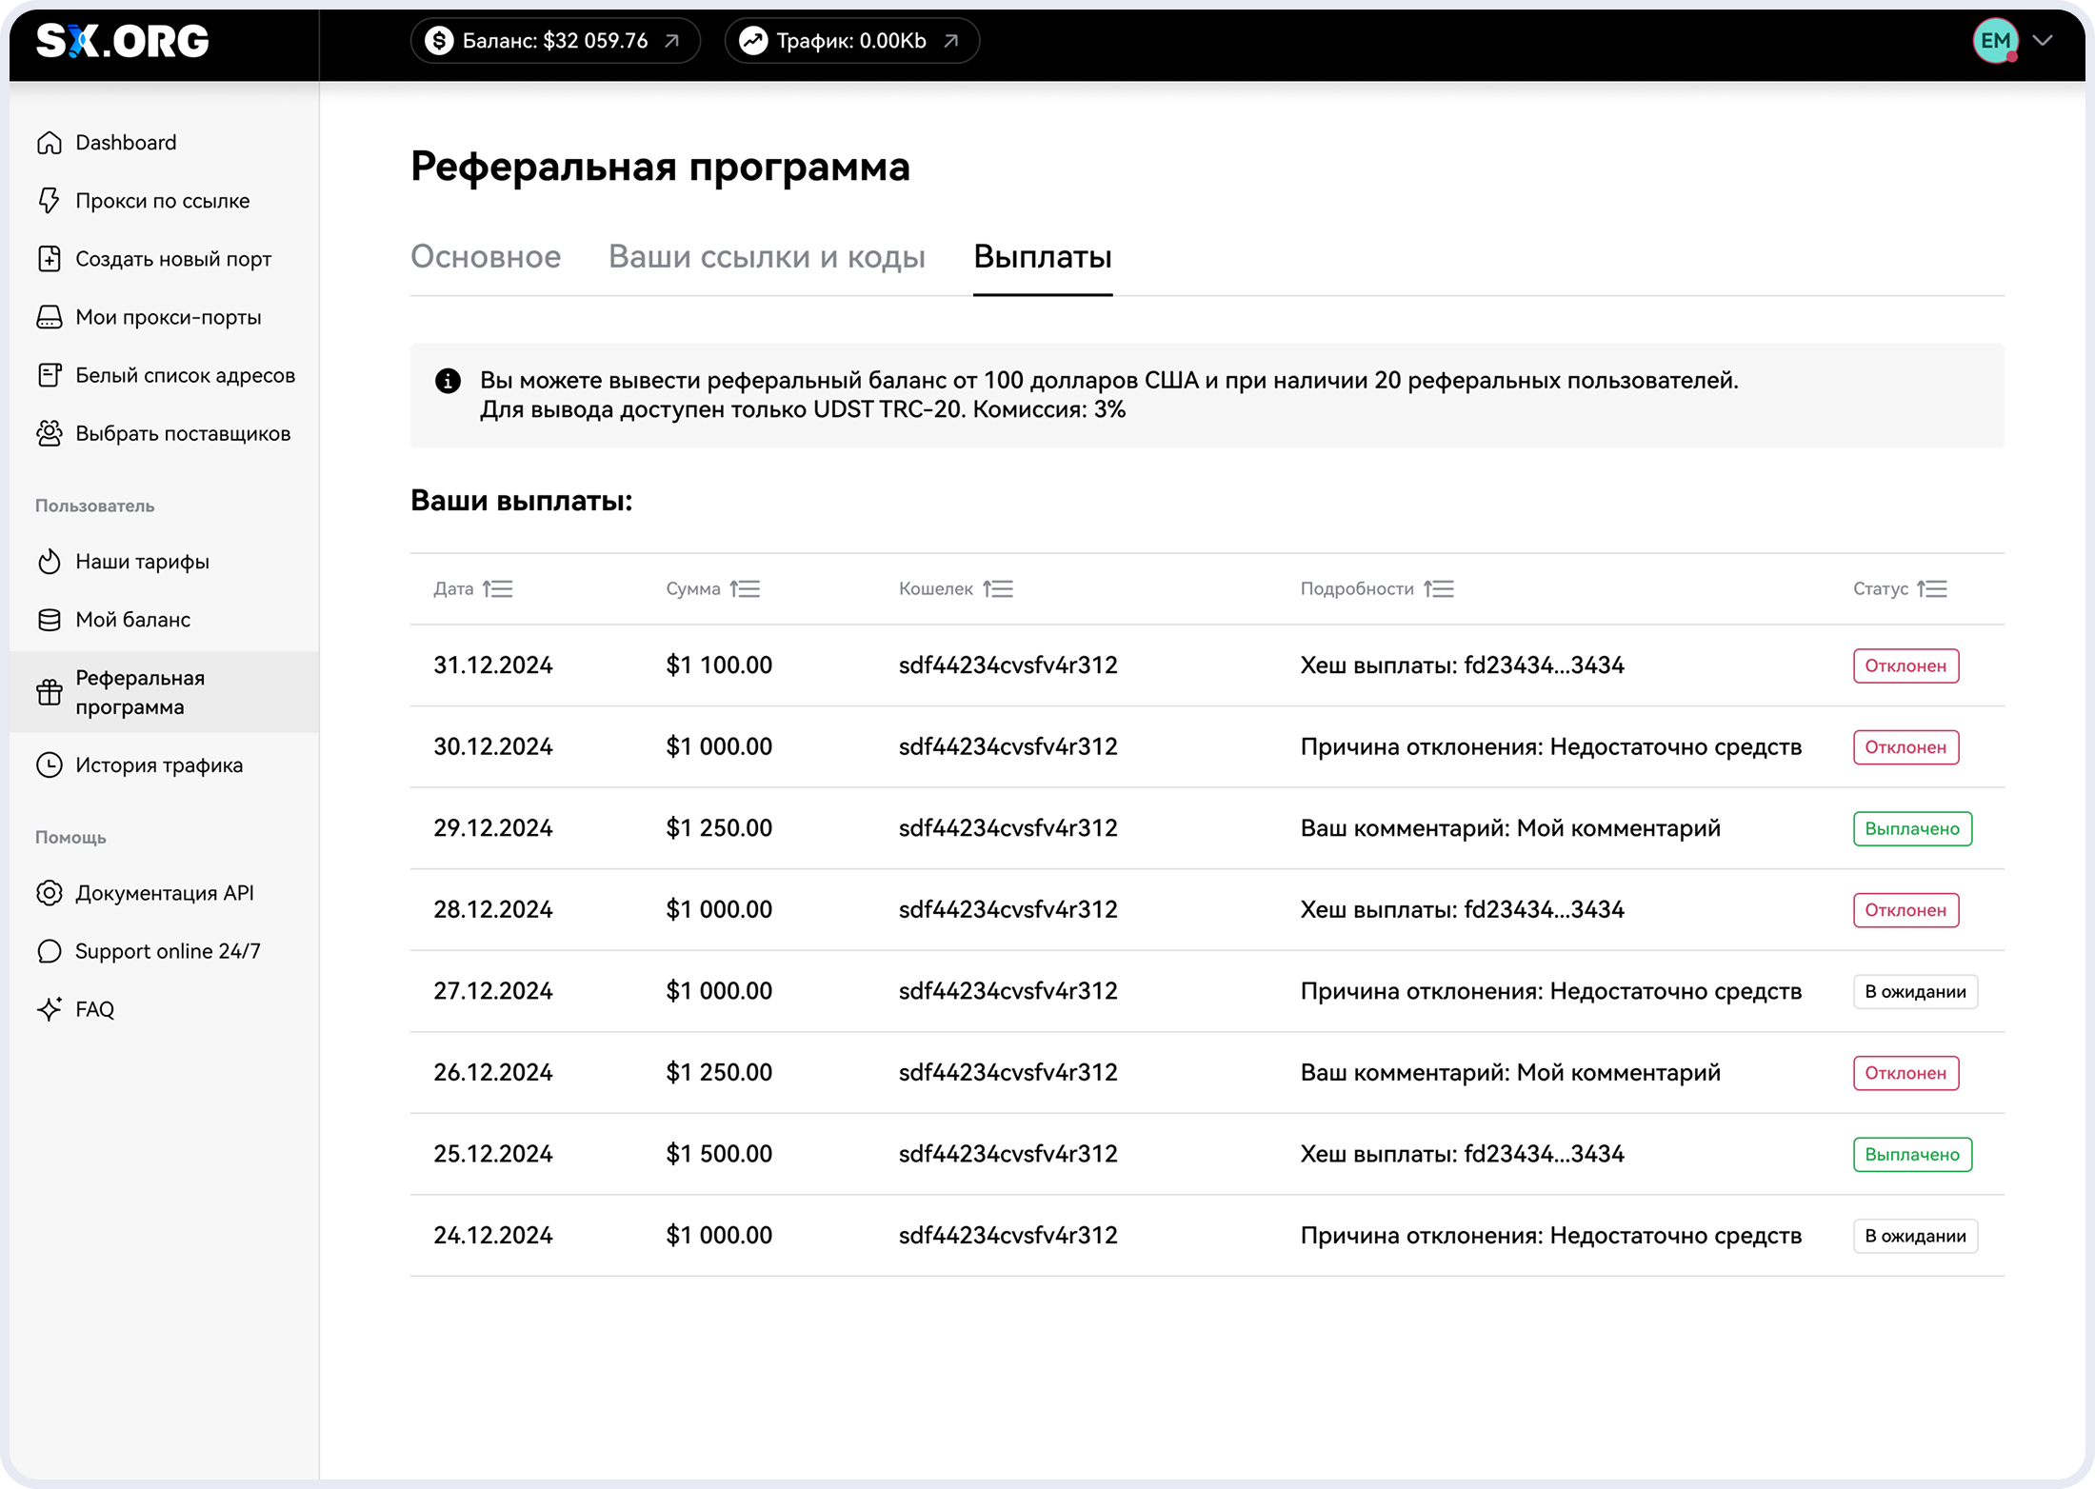The image size is (2095, 1489).
Task: Click the flame icon for Наши тарифы
Action: tap(50, 562)
